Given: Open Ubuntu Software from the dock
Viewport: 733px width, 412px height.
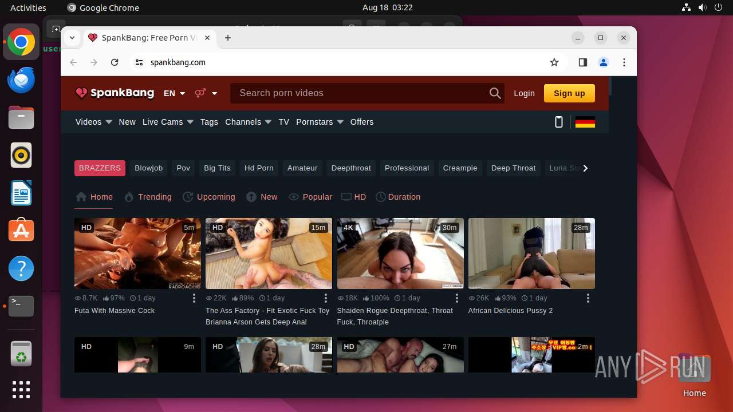Looking at the screenshot, I should [21, 230].
